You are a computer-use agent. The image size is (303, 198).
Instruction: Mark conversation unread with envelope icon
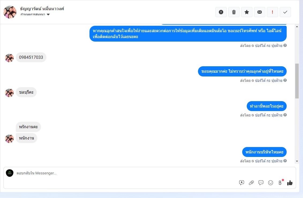point(260,12)
